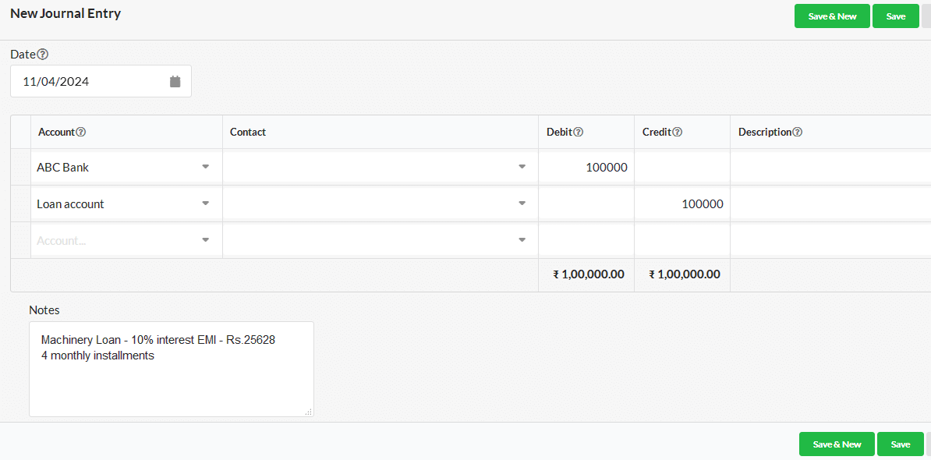Viewport: 931px width, 460px height.
Task: Click the Credit field showing 100000
Action: [682, 204]
